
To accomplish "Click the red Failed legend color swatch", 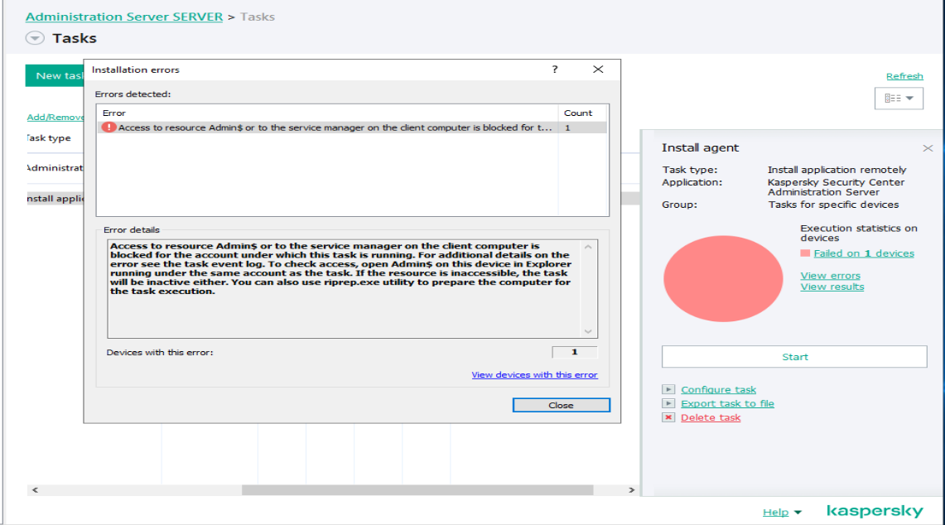I will [x=804, y=253].
